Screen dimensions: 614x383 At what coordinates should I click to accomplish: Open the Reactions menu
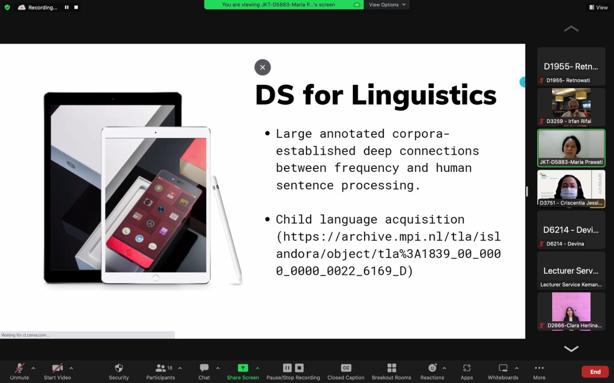(432, 368)
